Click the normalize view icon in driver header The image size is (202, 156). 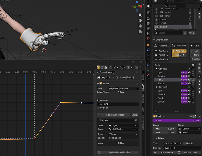[x=110, y=67]
